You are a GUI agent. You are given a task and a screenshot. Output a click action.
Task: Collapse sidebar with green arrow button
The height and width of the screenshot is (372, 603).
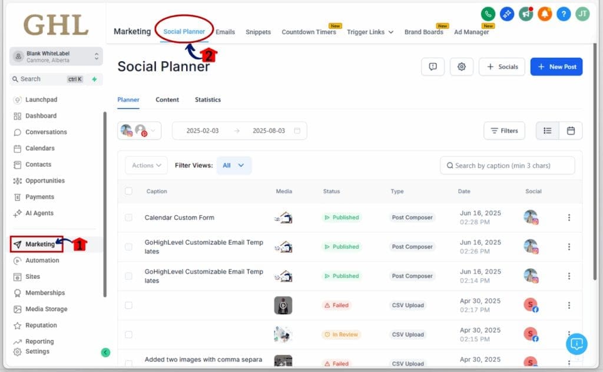[105, 352]
